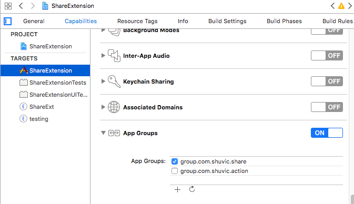354x204 pixels.
Task: Switch to the Build Settings tab
Action: click(227, 21)
